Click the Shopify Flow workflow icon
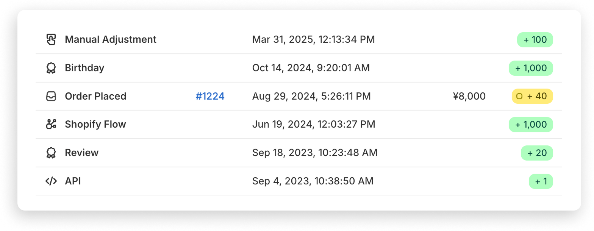This screenshot has width=594, height=231. click(51, 124)
